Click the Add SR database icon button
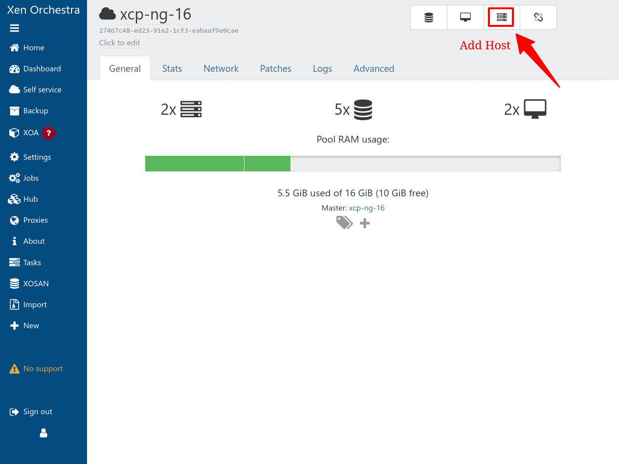The image size is (619, 464). click(429, 18)
